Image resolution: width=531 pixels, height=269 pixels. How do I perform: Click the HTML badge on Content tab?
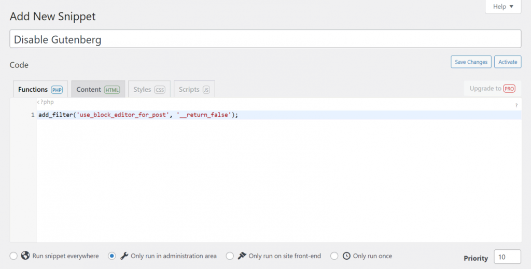[111, 90]
